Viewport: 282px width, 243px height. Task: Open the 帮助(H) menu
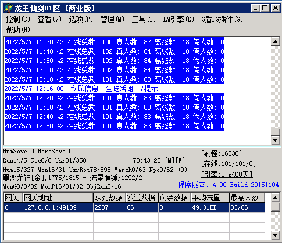[18, 30]
